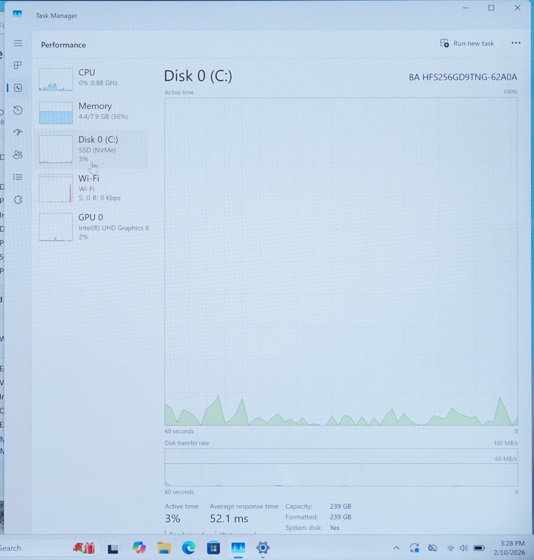Open the three-dot more options menu
534x560 pixels.
(x=516, y=43)
